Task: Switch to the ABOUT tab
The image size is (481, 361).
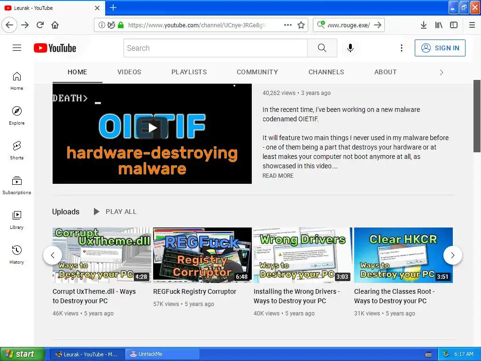Action: click(x=385, y=72)
